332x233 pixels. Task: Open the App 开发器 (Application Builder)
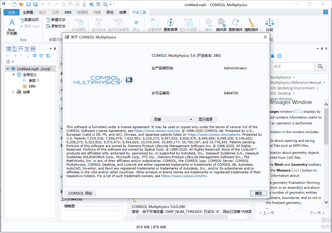[11, 27]
